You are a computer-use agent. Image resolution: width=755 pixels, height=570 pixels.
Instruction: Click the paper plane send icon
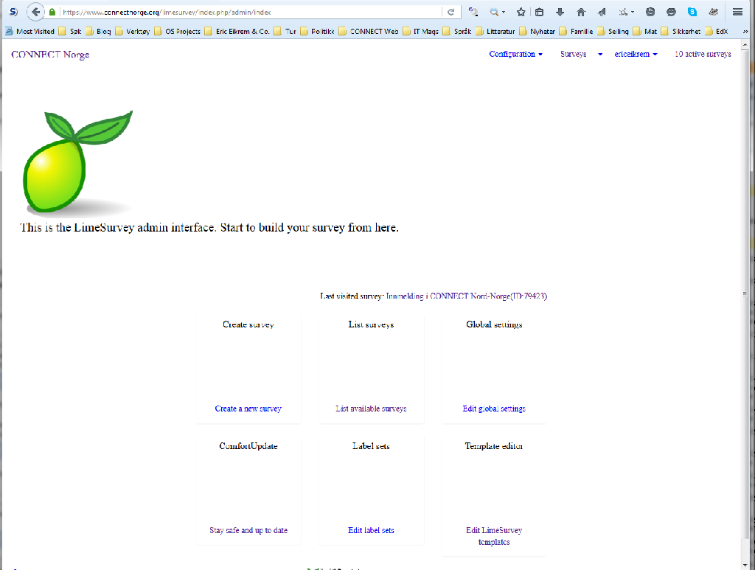pos(602,12)
